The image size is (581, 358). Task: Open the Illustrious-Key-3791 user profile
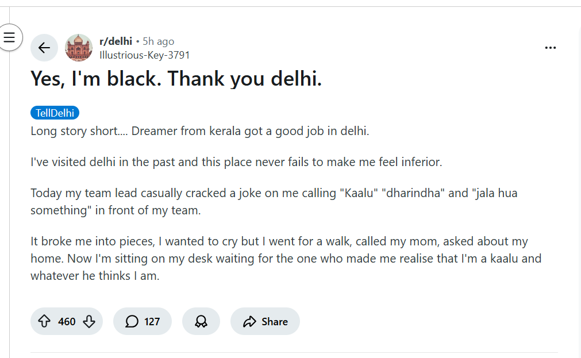[144, 55]
